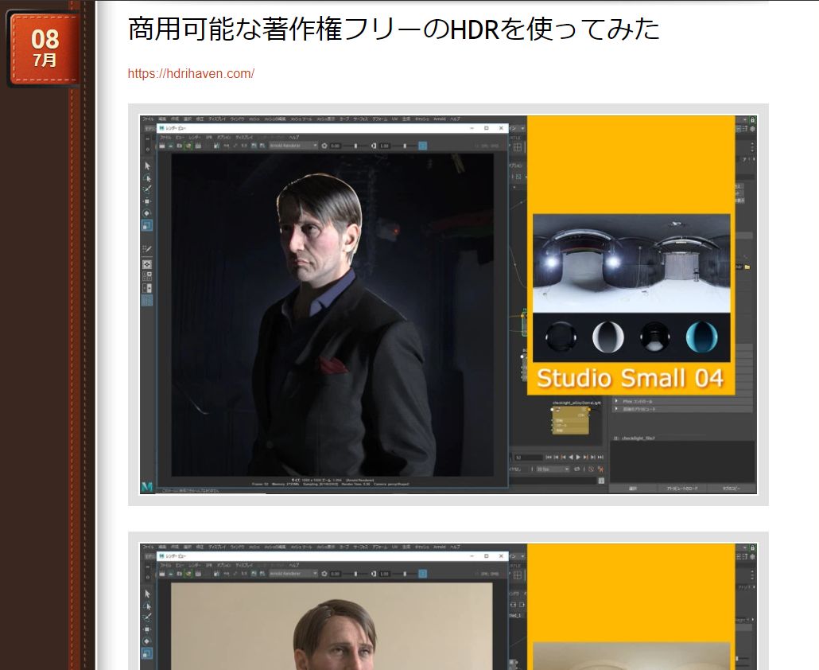Select the Paint Selection tool in first screenshot

(147, 189)
